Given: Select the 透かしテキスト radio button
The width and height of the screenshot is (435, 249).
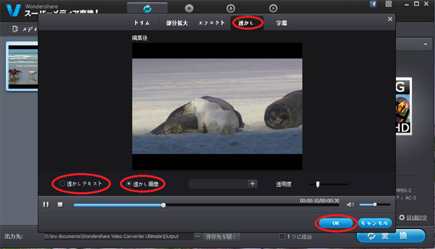Looking at the screenshot, I should [63, 183].
